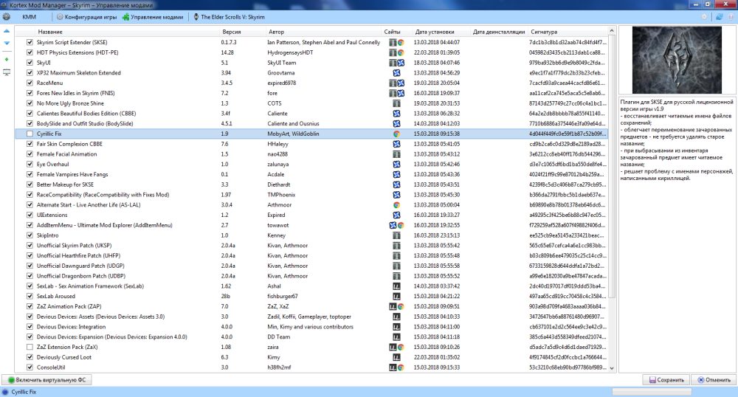This screenshot has height=397, width=738.
Task: Untick Fair Skin Complexion CBBE
Action: 30,144
